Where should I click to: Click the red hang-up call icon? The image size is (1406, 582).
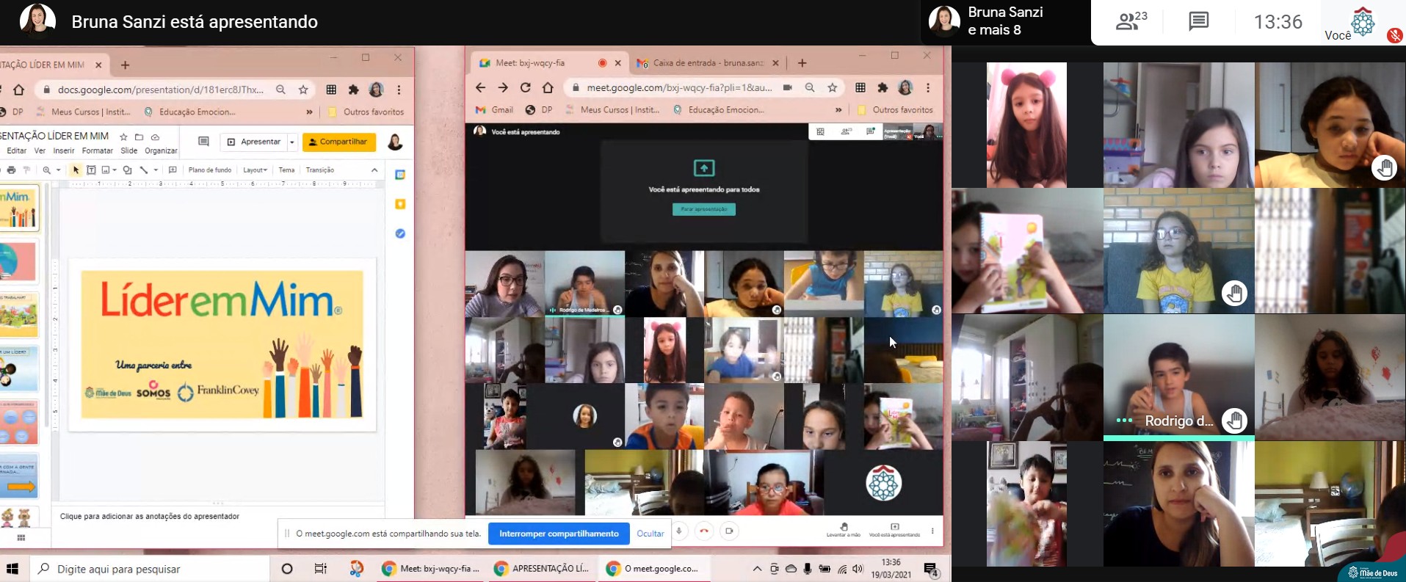pyautogui.click(x=704, y=531)
